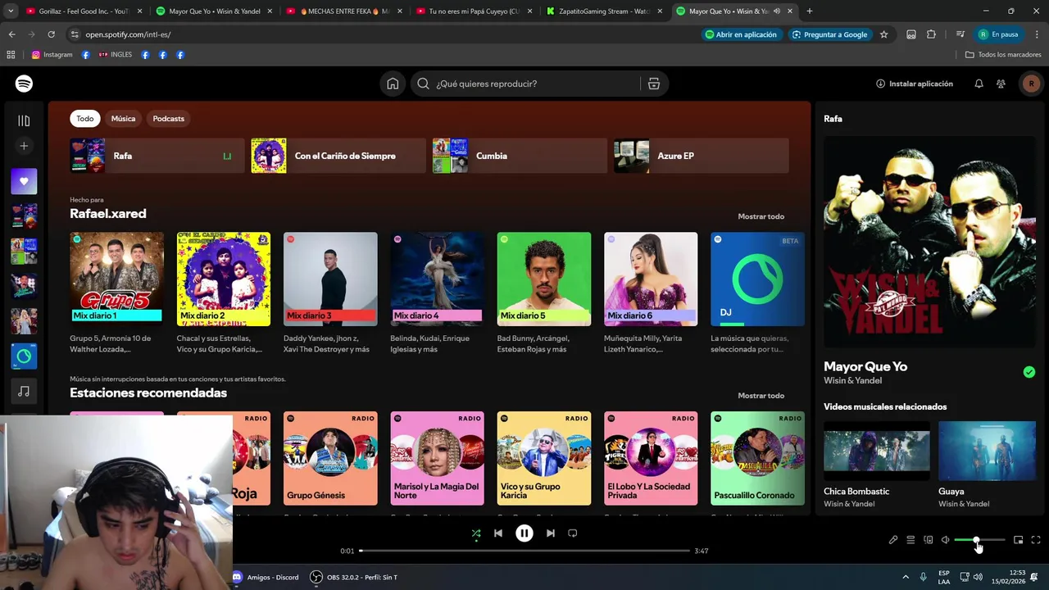
Task: Click Abrir en aplicación in the address bar
Action: point(741,34)
